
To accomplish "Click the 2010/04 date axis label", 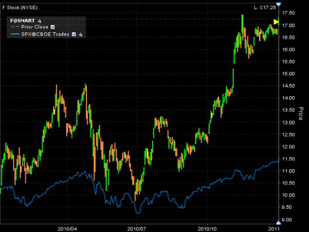I will [x=67, y=229].
